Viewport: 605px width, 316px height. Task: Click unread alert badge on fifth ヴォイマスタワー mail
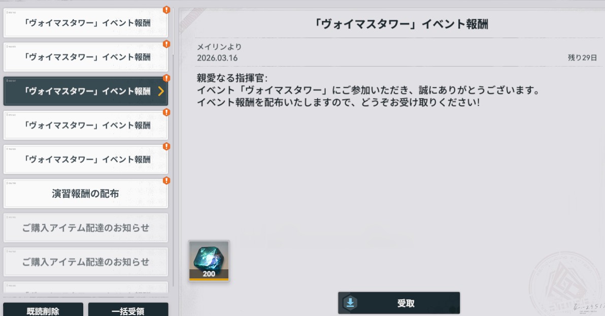pos(166,146)
